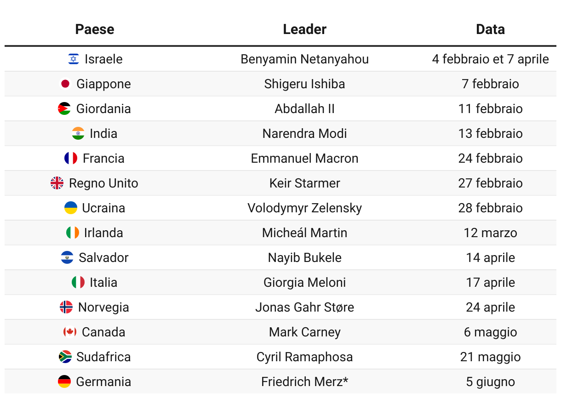Screen dimensions: 561x398
Task: Click the Japan flag icon
Action: tap(65, 84)
